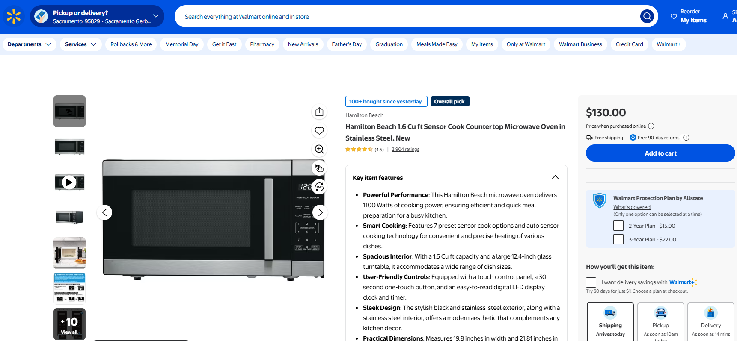This screenshot has height=341, width=737.
Task: View the 3,904 ratings
Action: pos(405,150)
